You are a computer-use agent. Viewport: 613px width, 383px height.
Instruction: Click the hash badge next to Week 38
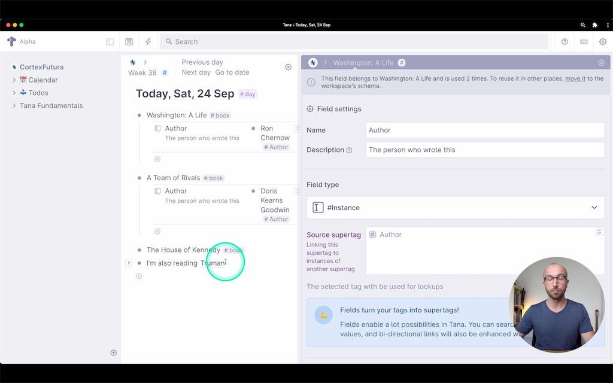tap(165, 72)
